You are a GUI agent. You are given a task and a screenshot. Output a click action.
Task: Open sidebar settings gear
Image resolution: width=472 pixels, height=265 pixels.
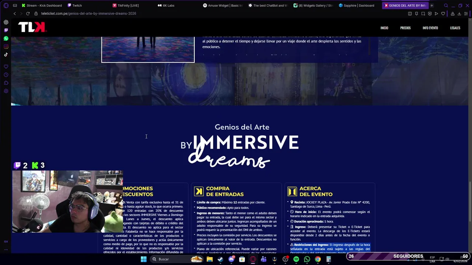pos(6,91)
